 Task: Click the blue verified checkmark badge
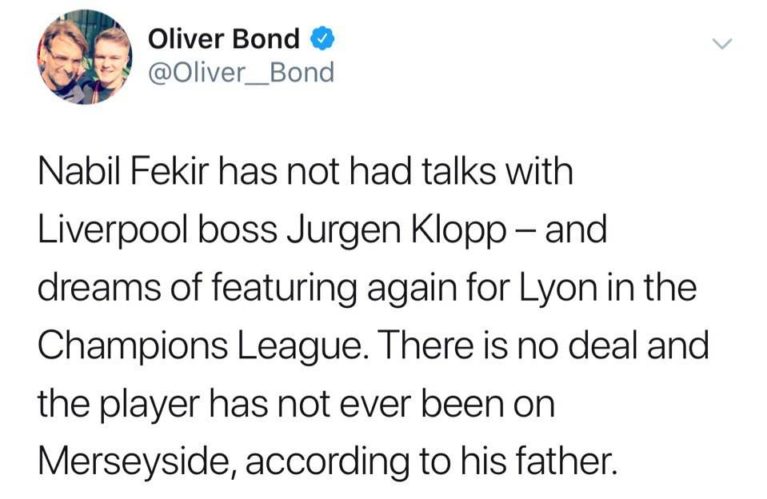[322, 38]
